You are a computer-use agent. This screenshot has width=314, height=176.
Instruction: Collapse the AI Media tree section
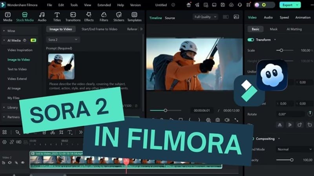4,40
